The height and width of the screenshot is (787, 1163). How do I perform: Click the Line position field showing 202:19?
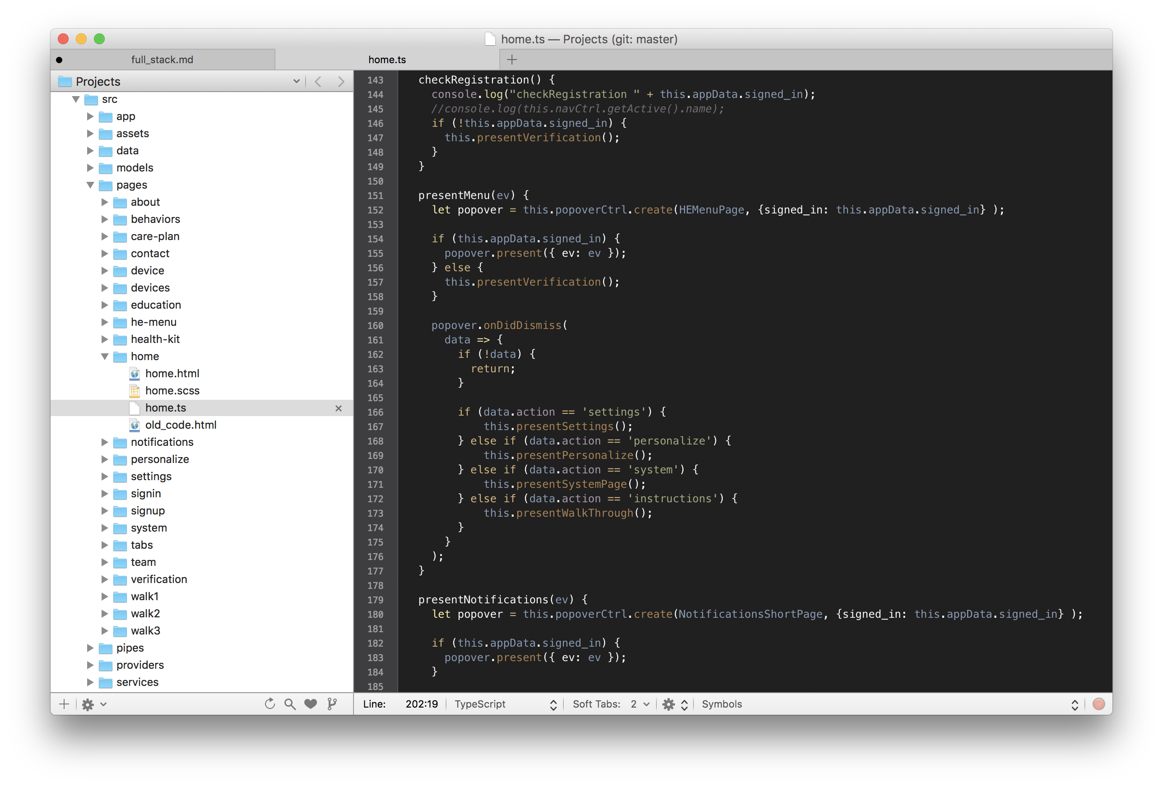(x=422, y=704)
